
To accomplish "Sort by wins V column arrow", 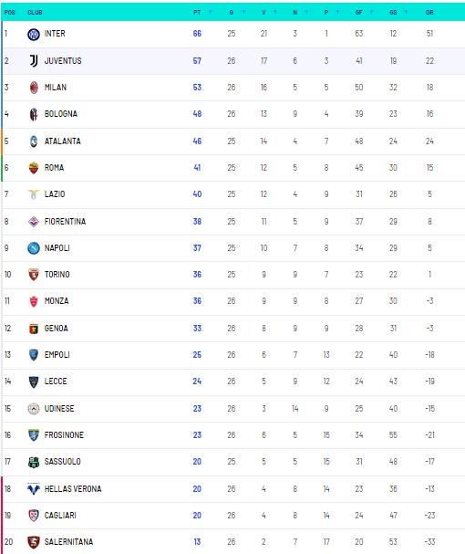I will 275,12.
